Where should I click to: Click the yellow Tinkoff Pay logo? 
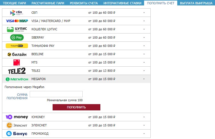click(x=17, y=46)
